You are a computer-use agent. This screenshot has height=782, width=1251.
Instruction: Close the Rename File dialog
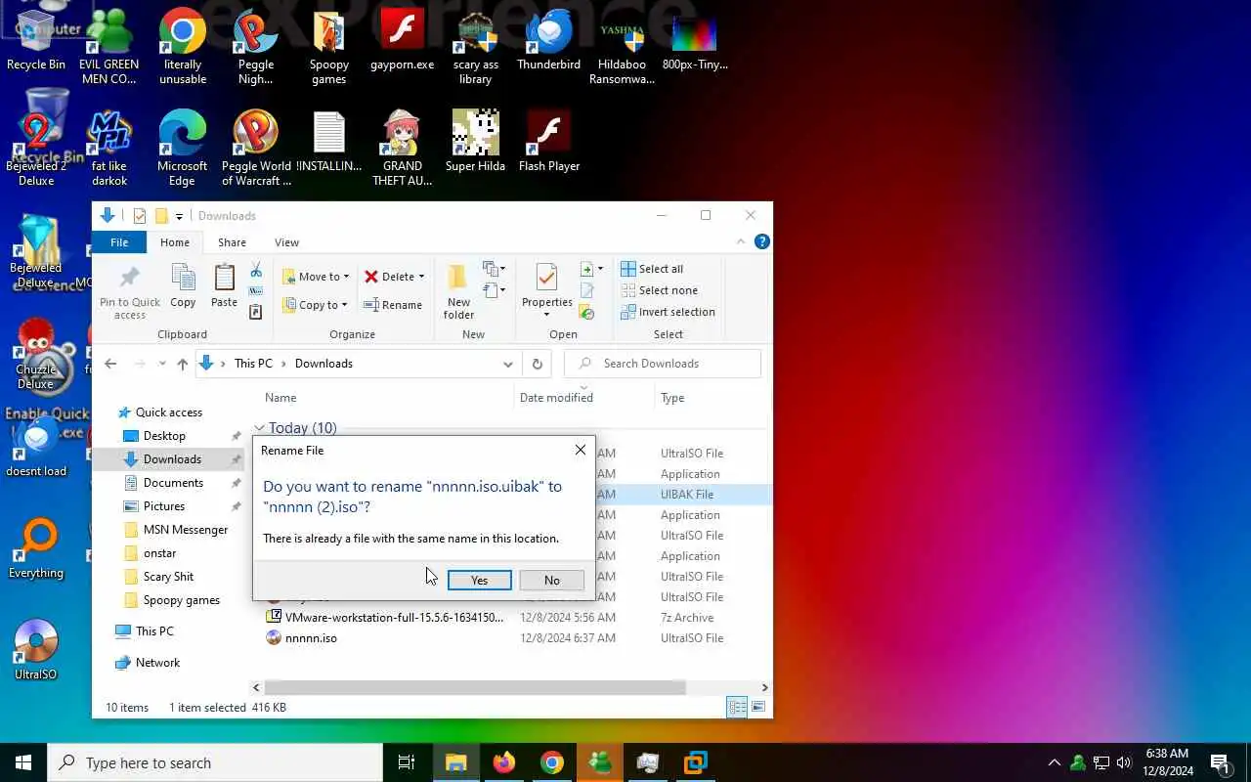(581, 450)
